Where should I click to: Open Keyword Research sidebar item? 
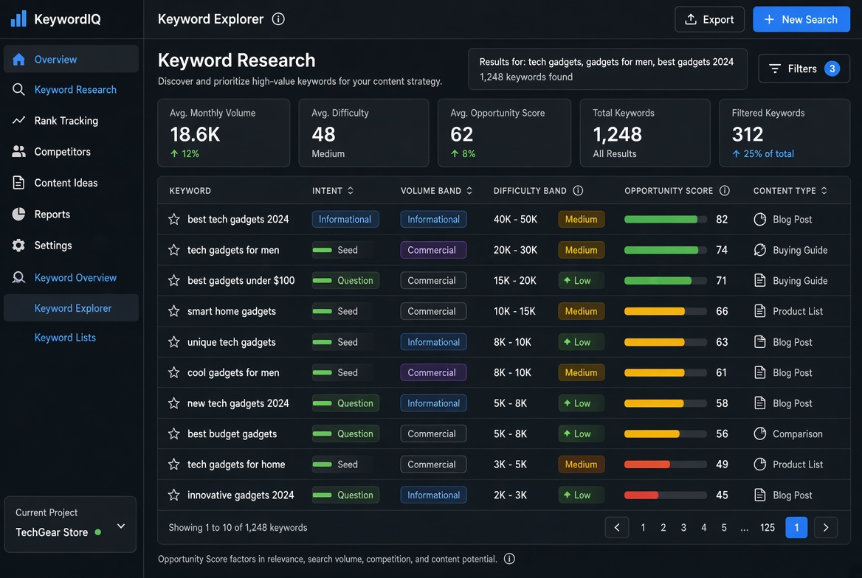[x=71, y=89]
